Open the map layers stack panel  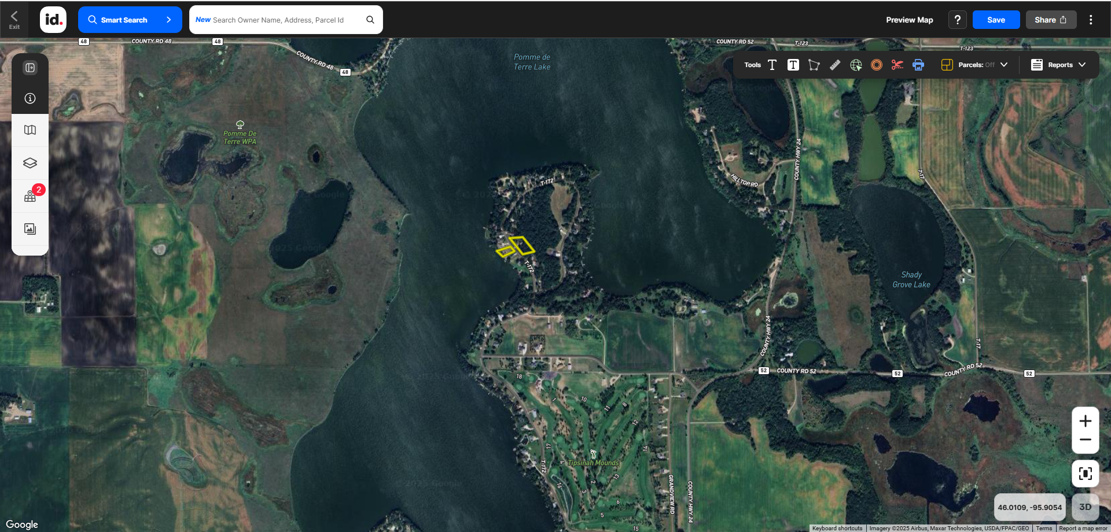[30, 163]
